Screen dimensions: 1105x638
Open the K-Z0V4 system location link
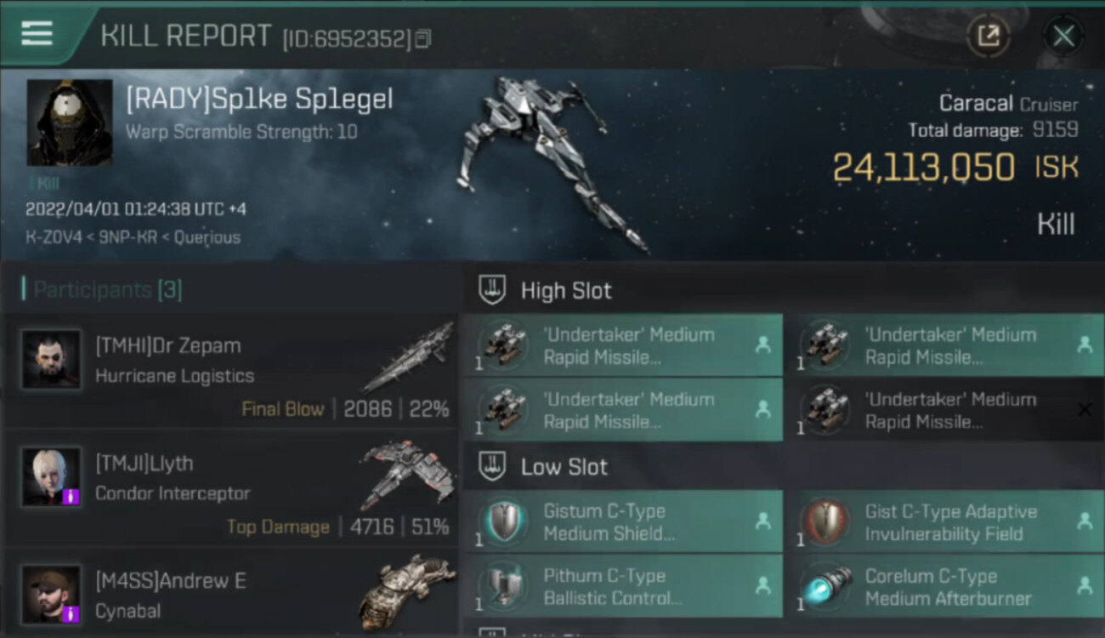[50, 237]
